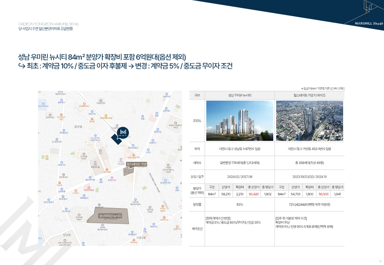
Task: Click the '계약조건' row label
Action: 197,229
